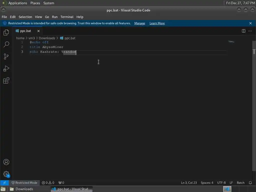Open the Run menu
This screenshot has width=256, height=192.
tap(55, 17)
